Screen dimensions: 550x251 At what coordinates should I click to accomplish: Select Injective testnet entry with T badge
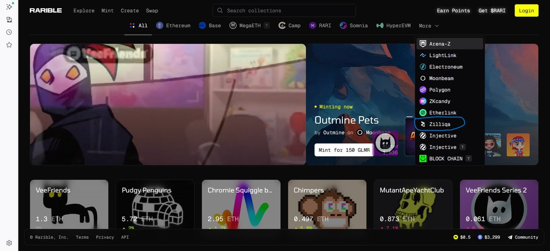click(x=450, y=147)
